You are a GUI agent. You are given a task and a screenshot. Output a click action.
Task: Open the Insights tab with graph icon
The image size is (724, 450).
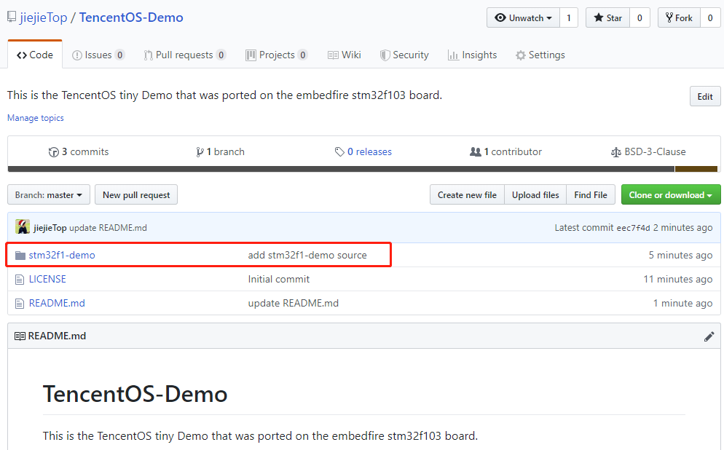473,55
